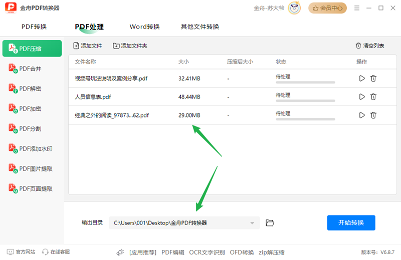Switch to the 其他文件转换 tab
Image resolution: width=401 pixels, height=260 pixels.
tap(199, 27)
